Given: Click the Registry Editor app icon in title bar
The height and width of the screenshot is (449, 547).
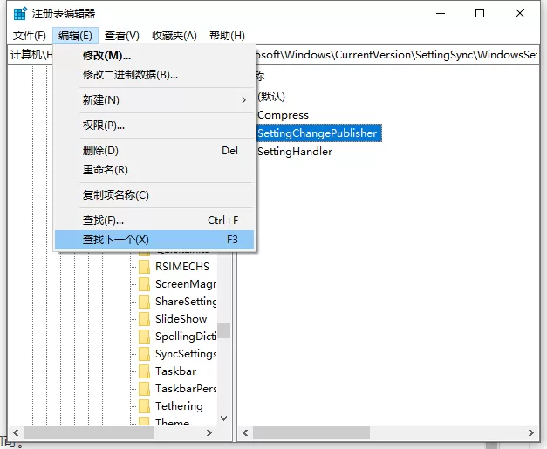Looking at the screenshot, I should pos(20,14).
